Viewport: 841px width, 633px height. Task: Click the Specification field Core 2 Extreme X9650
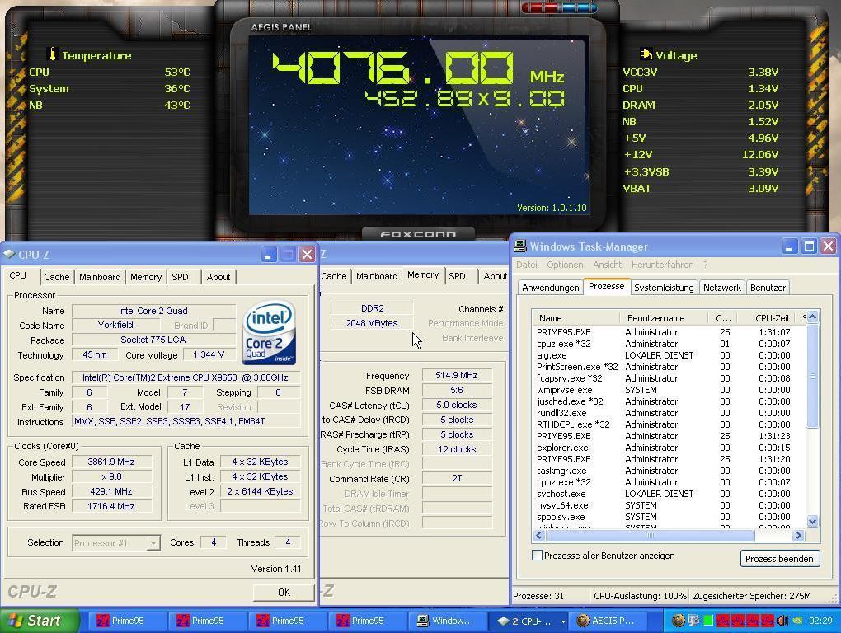186,377
